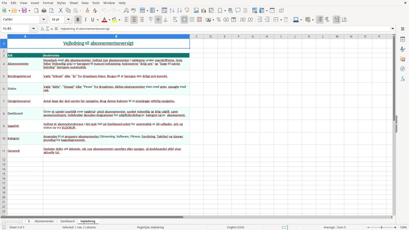Insert an image
Image resolution: width=409 pixels, height=230 pixels.
tap(196, 11)
